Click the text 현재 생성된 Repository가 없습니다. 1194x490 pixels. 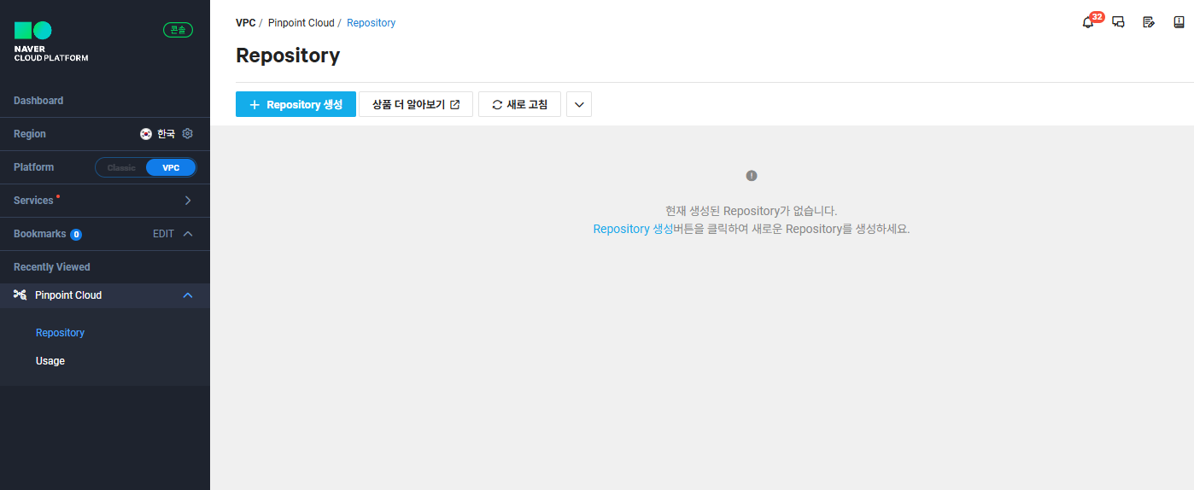coord(752,210)
